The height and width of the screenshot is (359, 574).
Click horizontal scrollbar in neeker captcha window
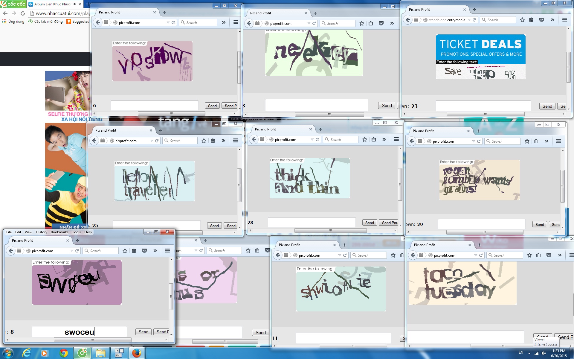[x=329, y=114]
